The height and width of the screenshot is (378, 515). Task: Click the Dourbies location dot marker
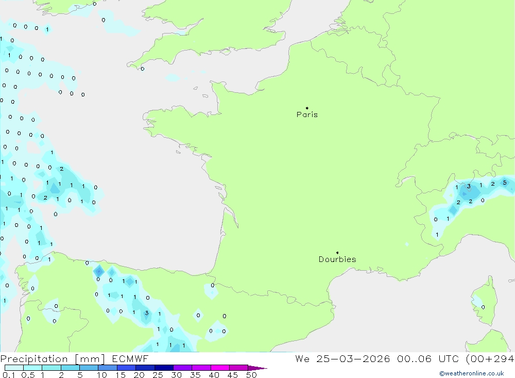click(337, 253)
